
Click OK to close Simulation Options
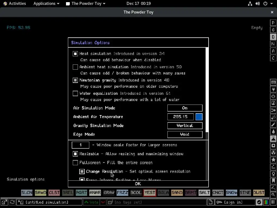138,184
